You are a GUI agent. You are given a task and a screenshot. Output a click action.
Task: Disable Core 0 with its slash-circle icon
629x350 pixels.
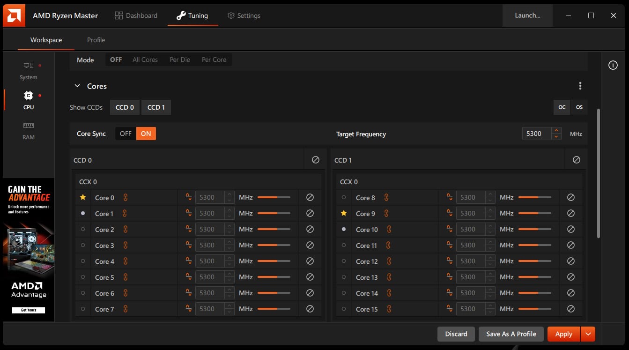click(x=310, y=197)
